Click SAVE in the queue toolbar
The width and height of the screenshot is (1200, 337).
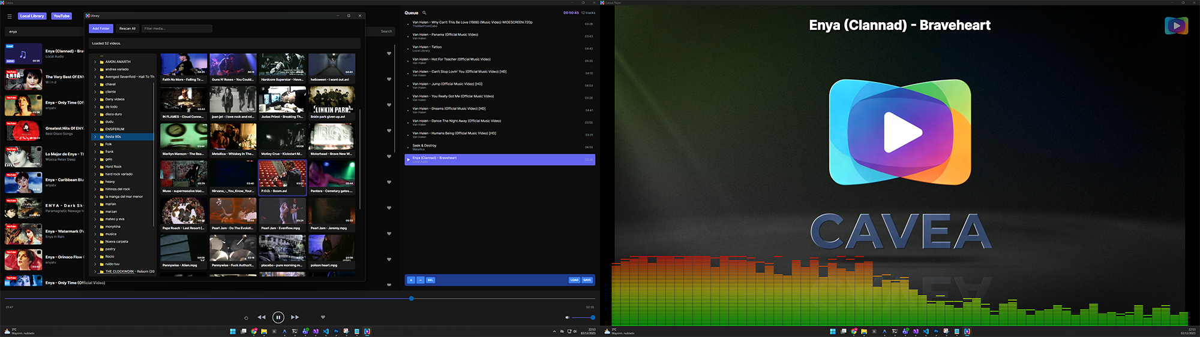pos(587,280)
